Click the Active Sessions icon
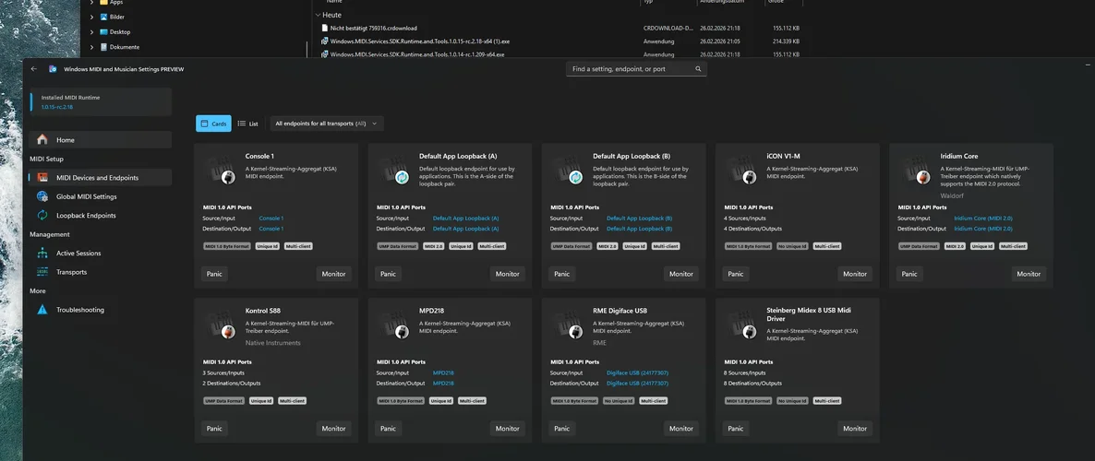Viewport: 1095px width, 461px height. pyautogui.click(x=42, y=254)
